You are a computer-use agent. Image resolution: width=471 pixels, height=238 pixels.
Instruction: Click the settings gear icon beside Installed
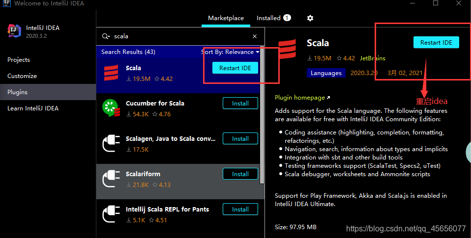310,18
